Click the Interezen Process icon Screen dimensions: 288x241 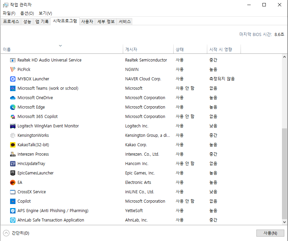point(13,154)
